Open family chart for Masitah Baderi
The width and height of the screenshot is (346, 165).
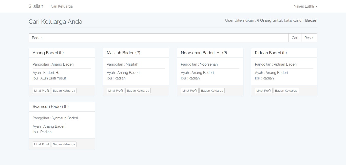pos(138,90)
